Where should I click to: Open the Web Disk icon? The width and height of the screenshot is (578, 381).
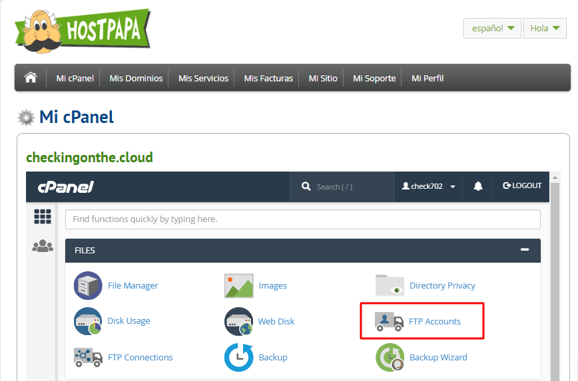tap(239, 321)
